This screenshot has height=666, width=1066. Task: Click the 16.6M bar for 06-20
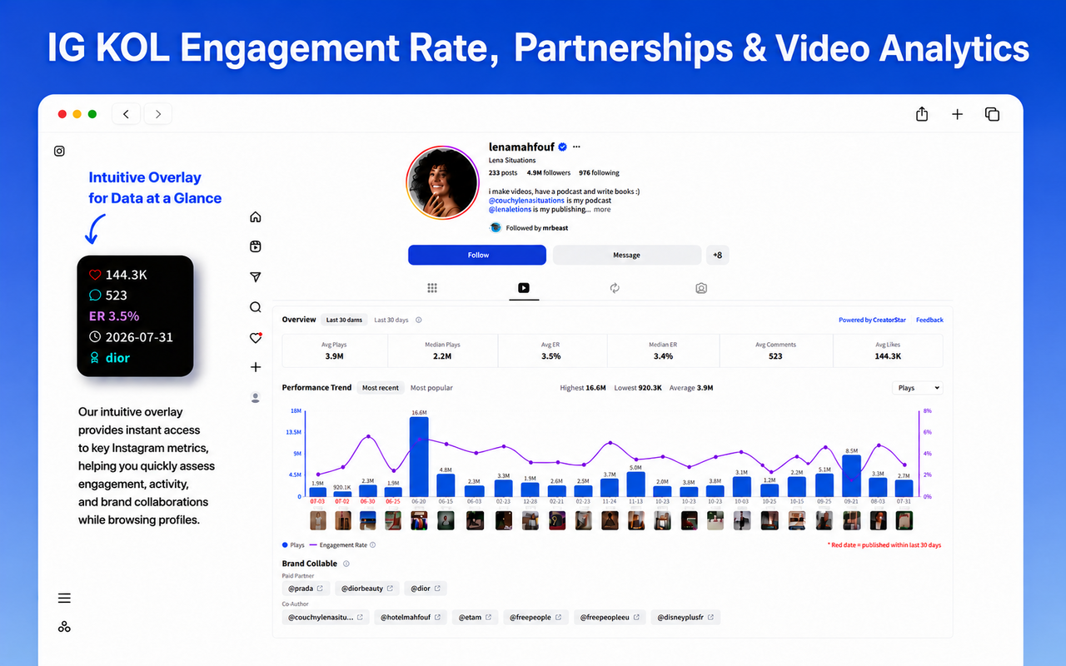419,457
